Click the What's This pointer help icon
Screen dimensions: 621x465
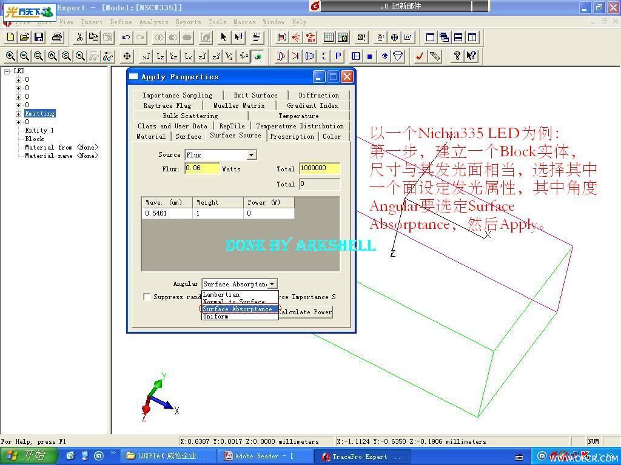click(x=471, y=56)
